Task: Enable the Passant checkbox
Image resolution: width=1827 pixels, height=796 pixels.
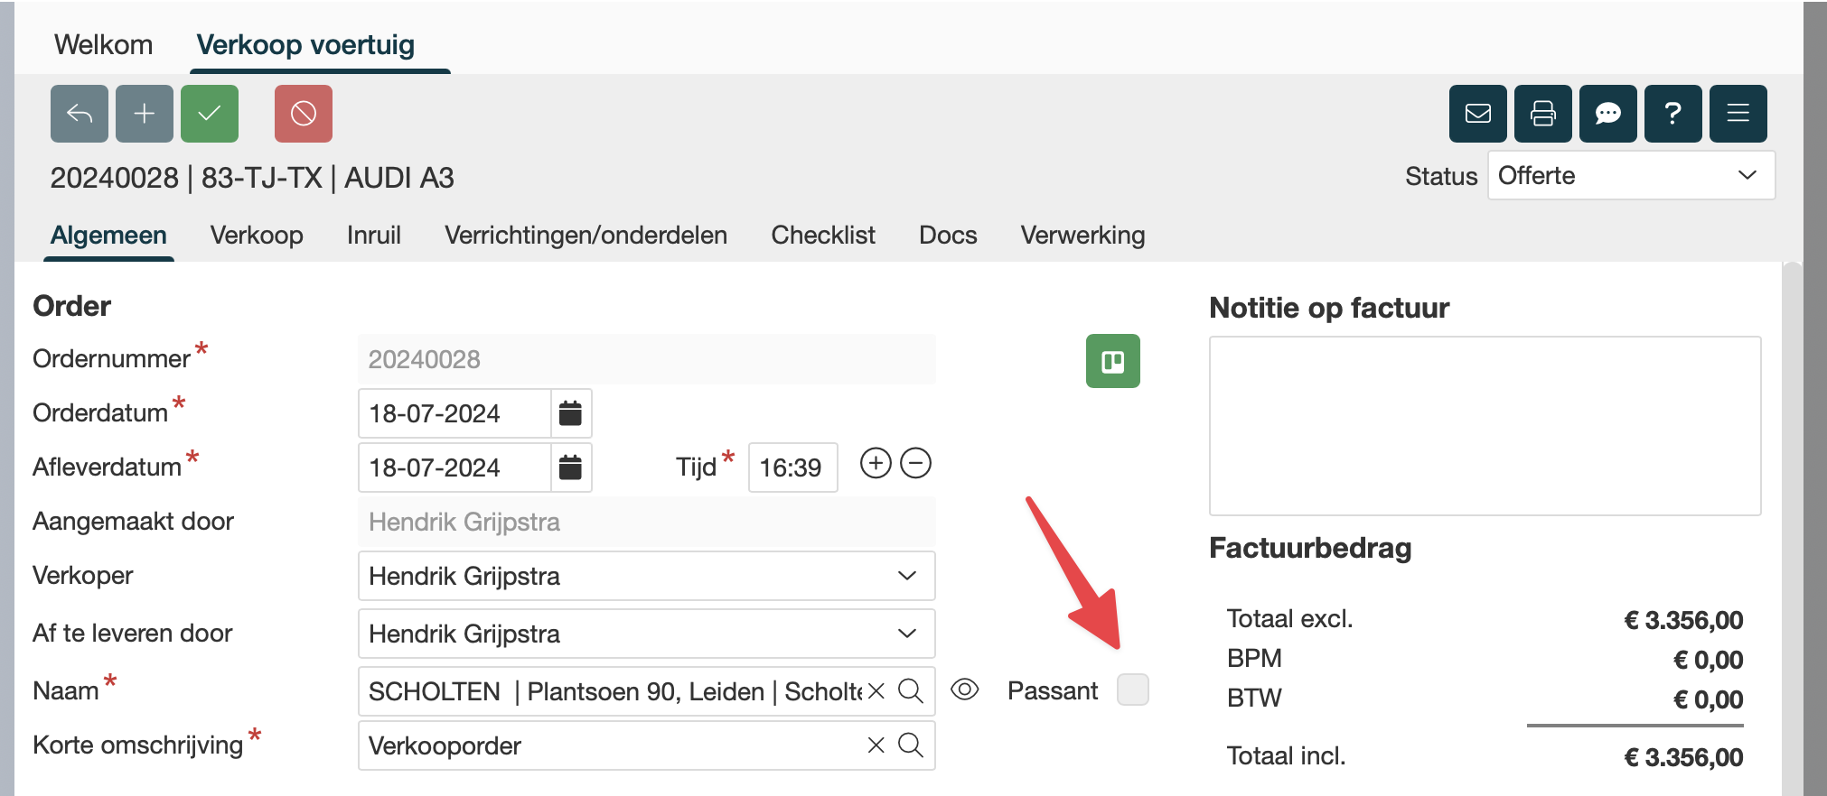Action: pyautogui.click(x=1132, y=690)
